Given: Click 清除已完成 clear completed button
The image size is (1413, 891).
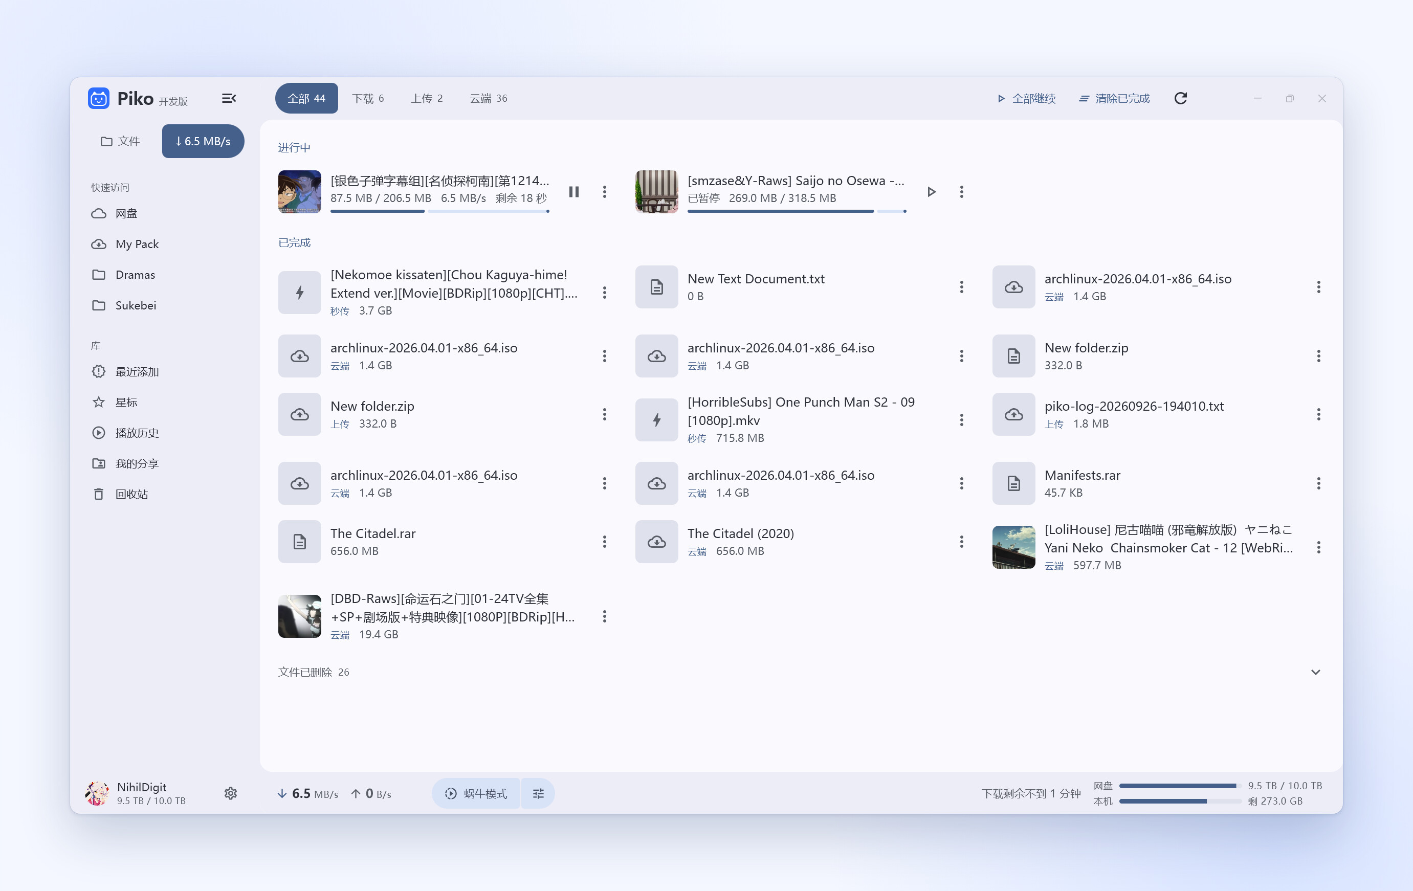Looking at the screenshot, I should click(x=1114, y=99).
